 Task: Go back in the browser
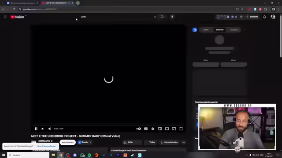coord(3,9)
